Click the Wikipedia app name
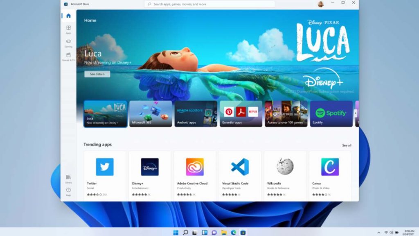The width and height of the screenshot is (419, 236). [274, 183]
